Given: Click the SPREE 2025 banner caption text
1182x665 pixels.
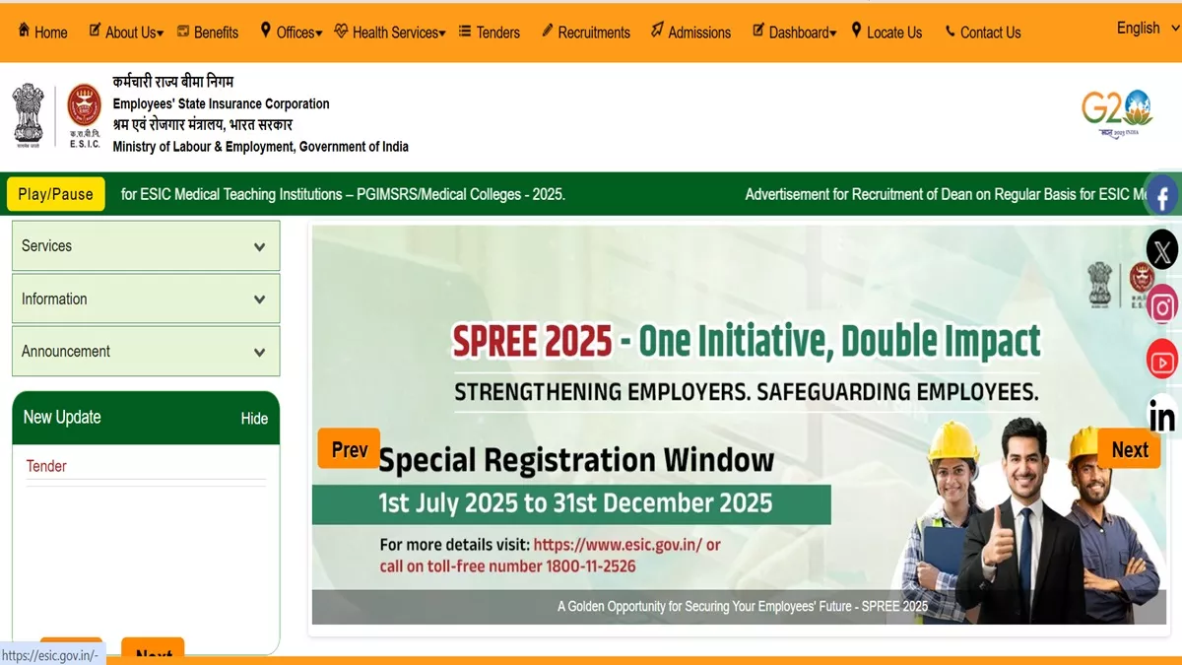Looking at the screenshot, I should click(x=743, y=606).
